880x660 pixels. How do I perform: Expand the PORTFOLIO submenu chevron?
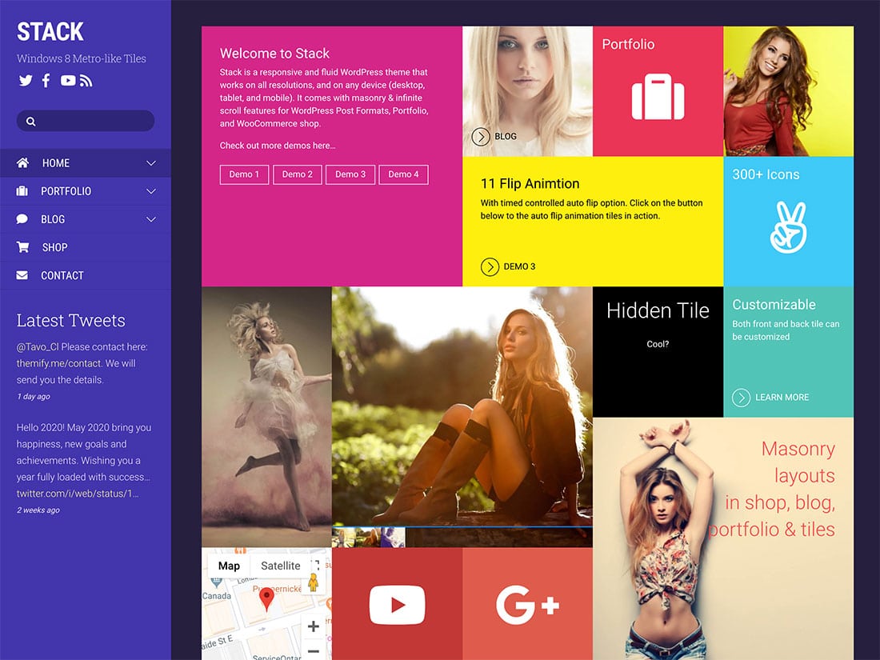tap(151, 191)
